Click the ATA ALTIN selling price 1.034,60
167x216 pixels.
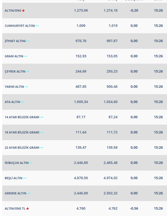pos(111,102)
